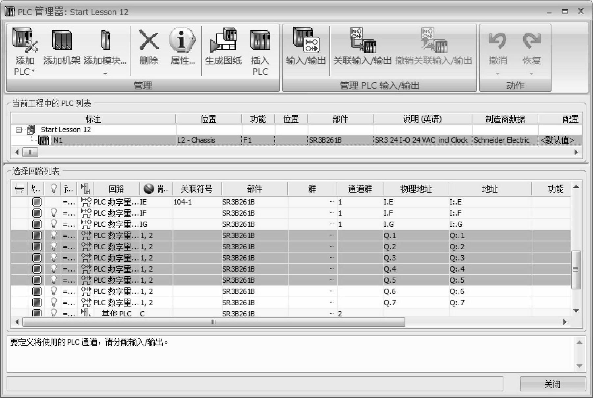593x398 pixels.
Task: Toggle the status box in row Q.5
Action: [x=37, y=280]
